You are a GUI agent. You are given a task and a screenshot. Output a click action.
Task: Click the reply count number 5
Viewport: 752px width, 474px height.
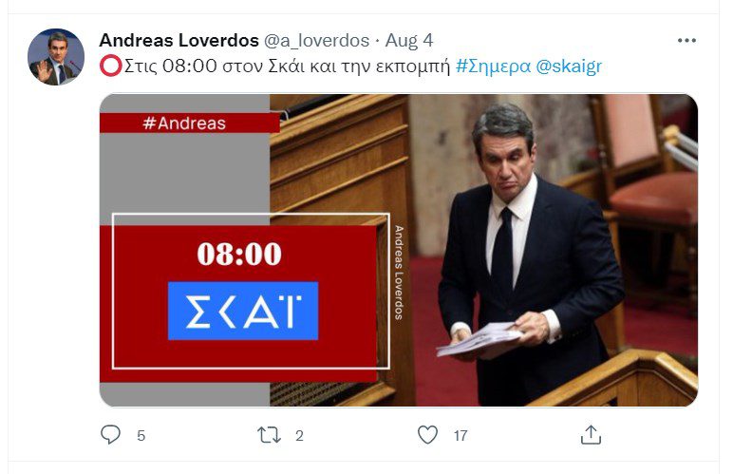(141, 436)
